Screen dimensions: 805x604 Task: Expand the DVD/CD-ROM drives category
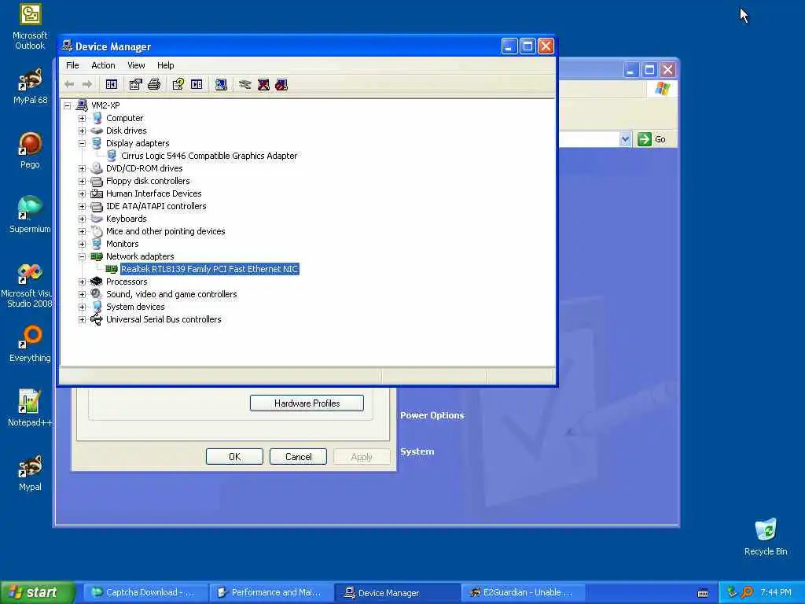[x=82, y=168]
